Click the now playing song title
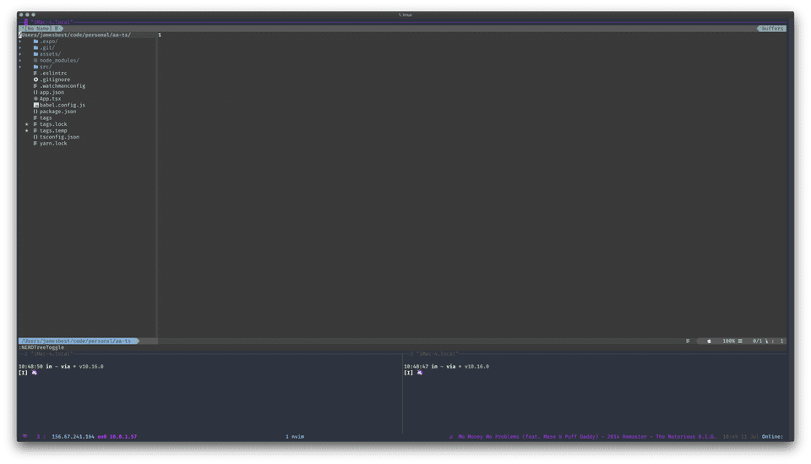Screen dimensions: 811x464 tap(587, 437)
